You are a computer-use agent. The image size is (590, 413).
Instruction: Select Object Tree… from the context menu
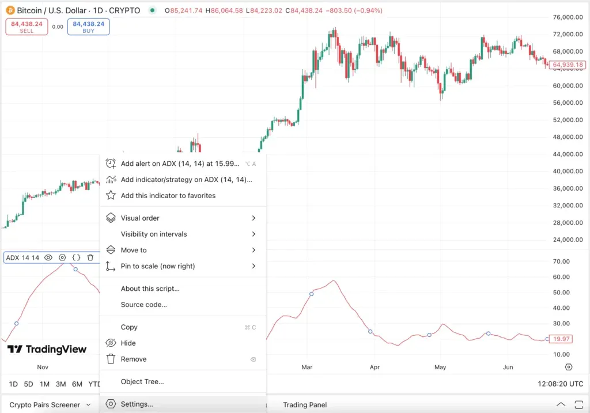142,382
